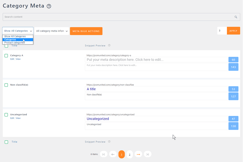Select the Uncategorized row checkbox
This screenshot has height=162, width=243.
click(x=6, y=115)
